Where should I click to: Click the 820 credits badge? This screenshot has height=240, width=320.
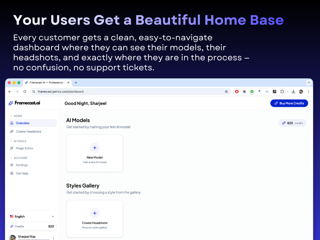click(292, 123)
